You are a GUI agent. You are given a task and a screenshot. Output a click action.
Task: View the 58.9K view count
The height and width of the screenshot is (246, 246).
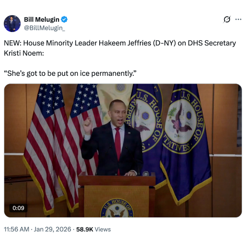pos(85,229)
